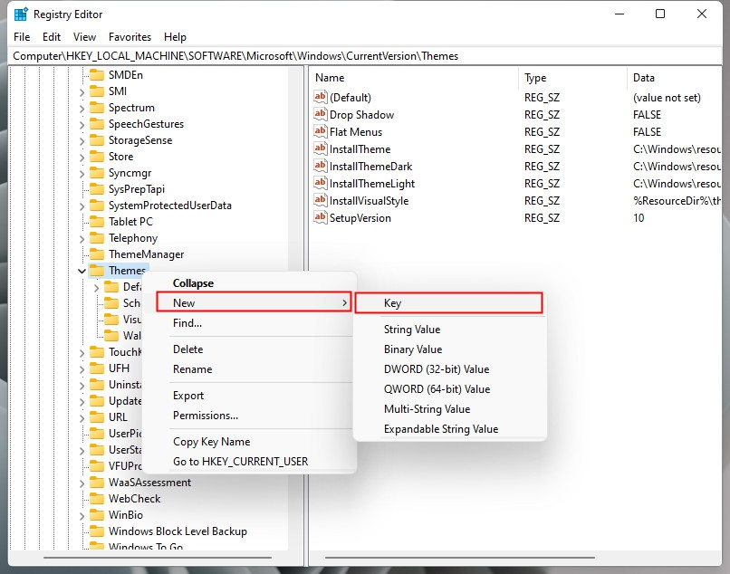730x574 pixels.
Task: Expand the Spectrum key arrow
Action: pyautogui.click(x=82, y=109)
